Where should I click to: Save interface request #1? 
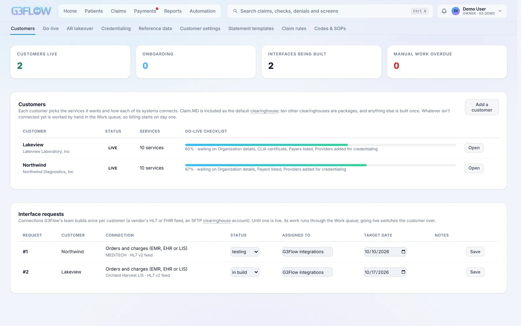pyautogui.click(x=475, y=252)
